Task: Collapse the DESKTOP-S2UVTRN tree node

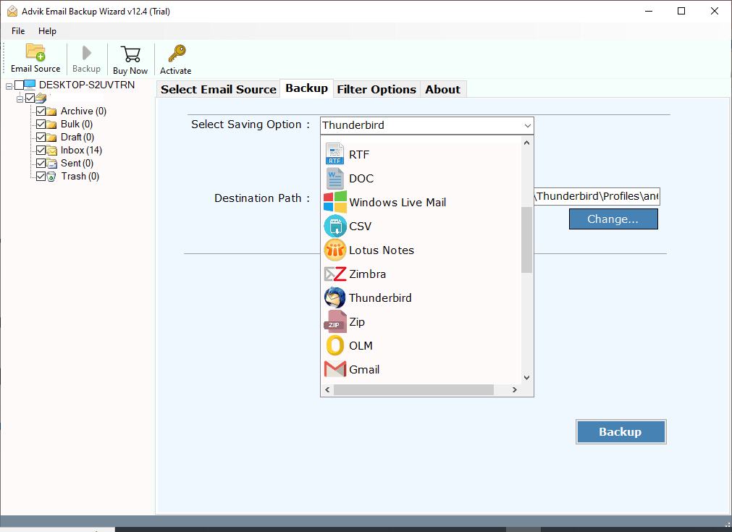Action: [x=9, y=86]
